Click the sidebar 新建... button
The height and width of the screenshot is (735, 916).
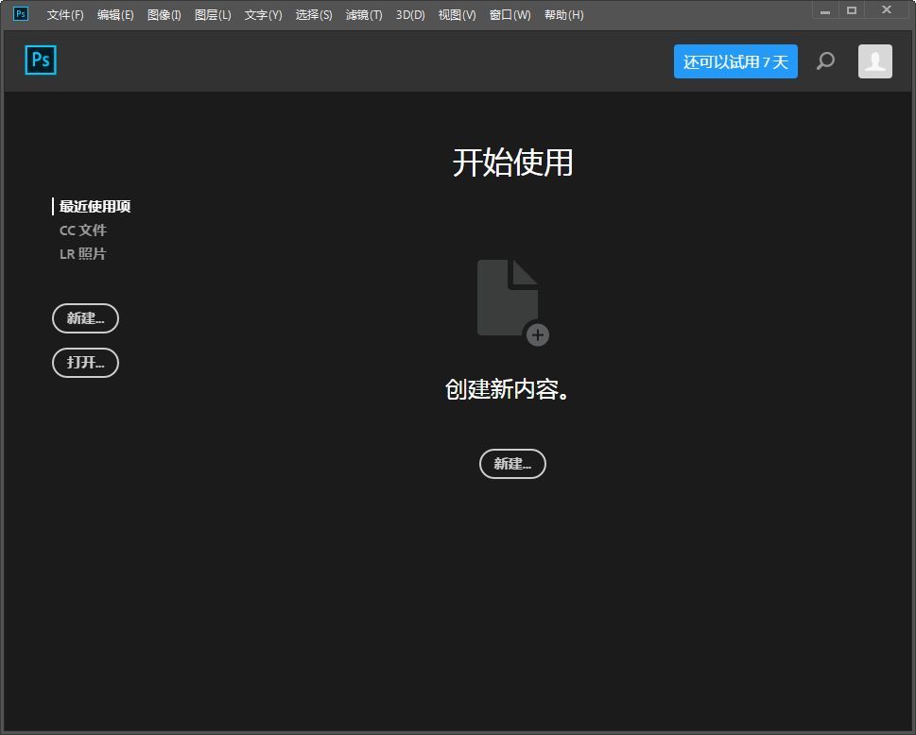coord(85,318)
